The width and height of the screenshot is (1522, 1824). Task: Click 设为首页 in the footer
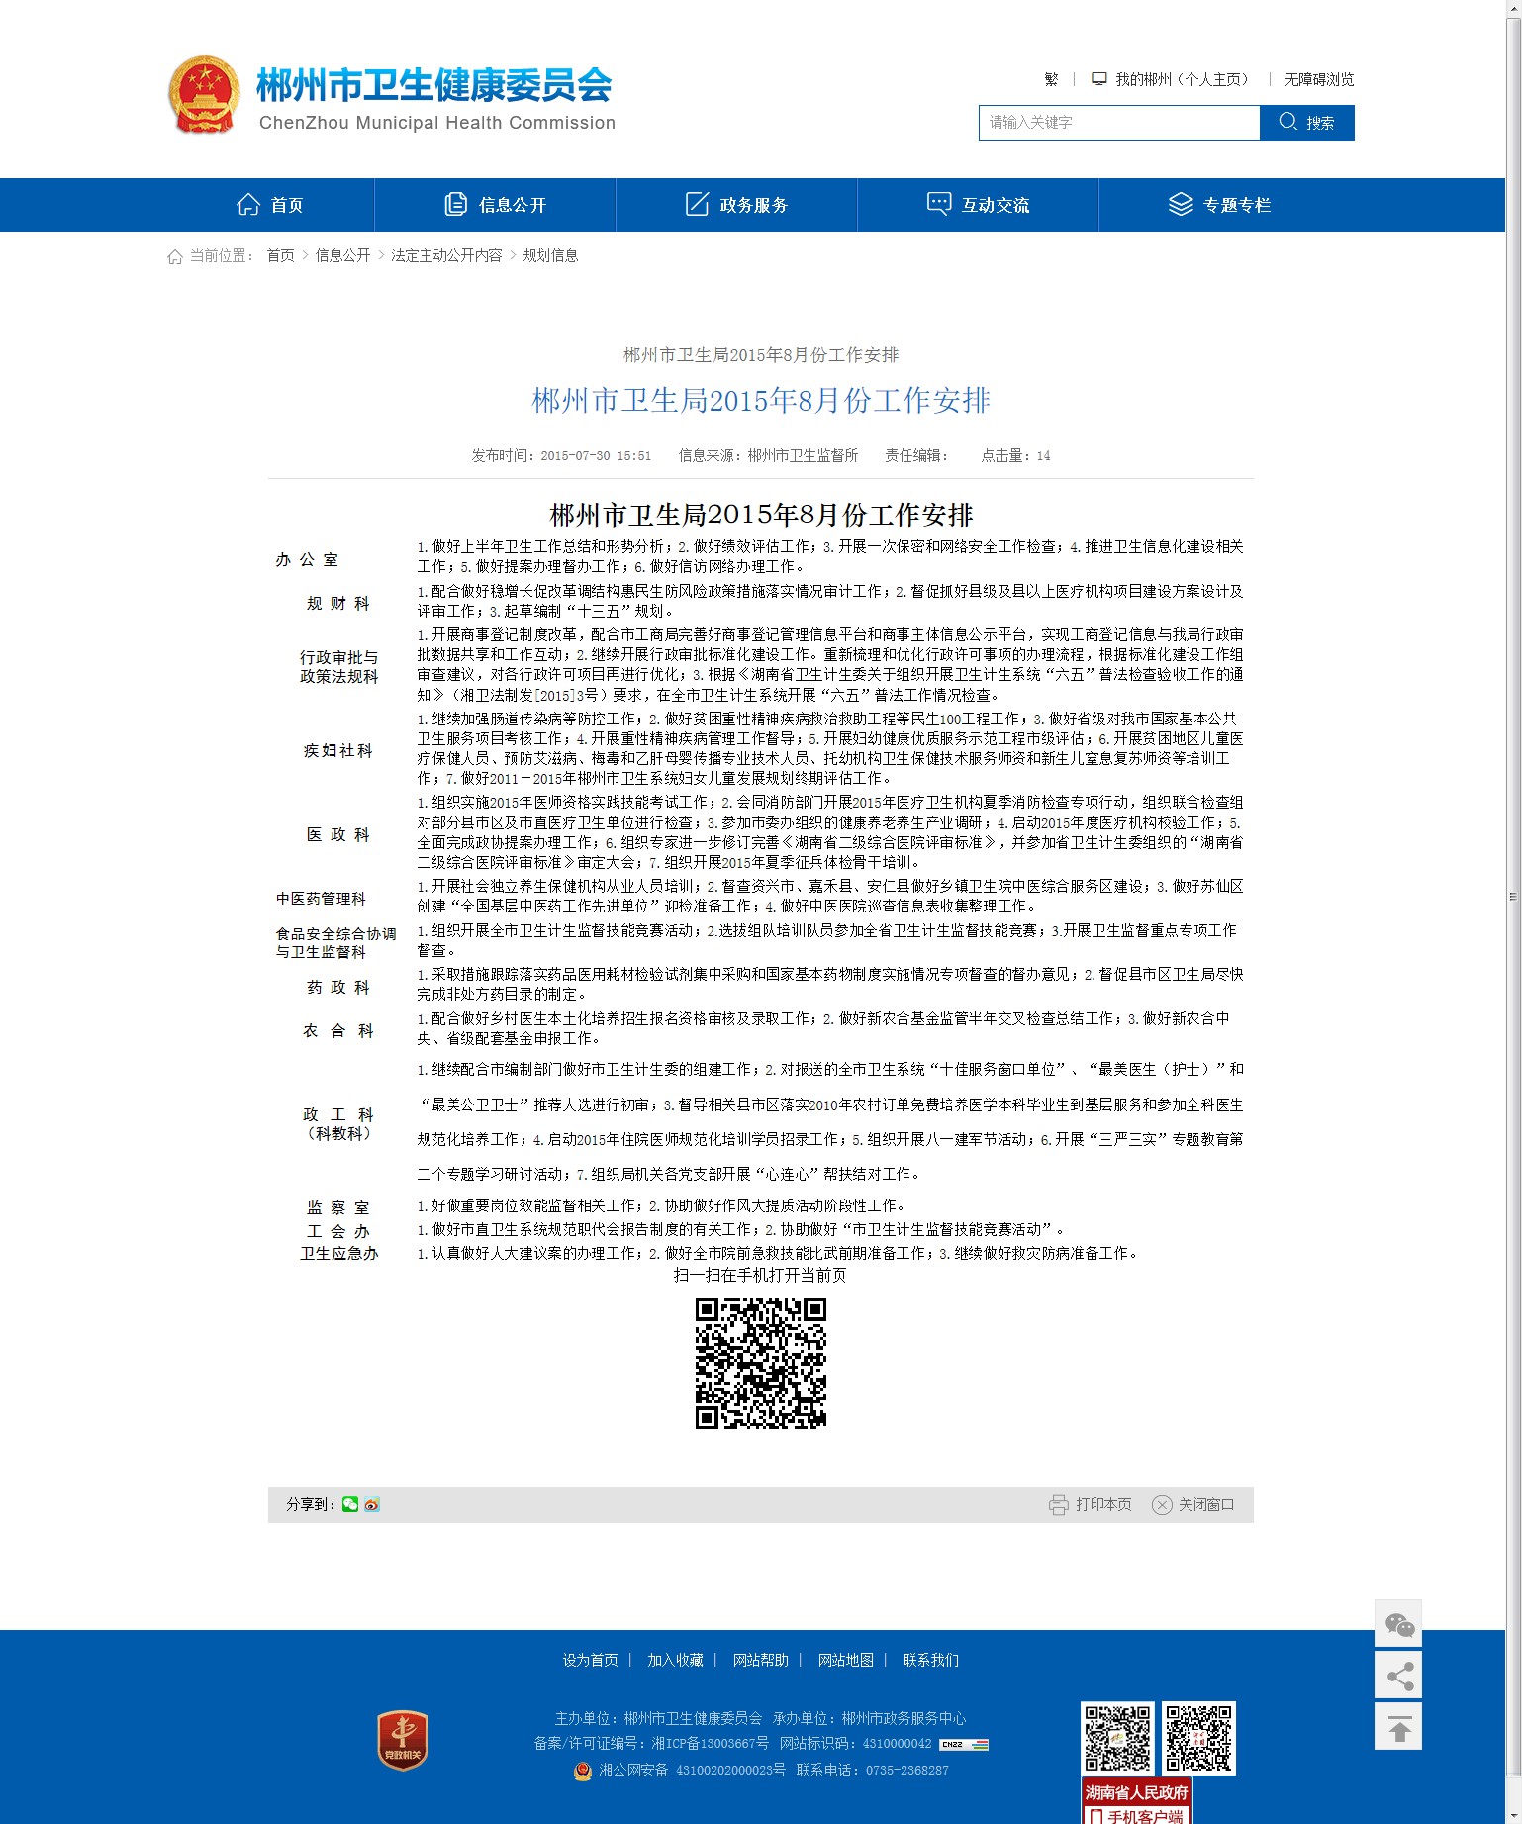coord(591,1661)
